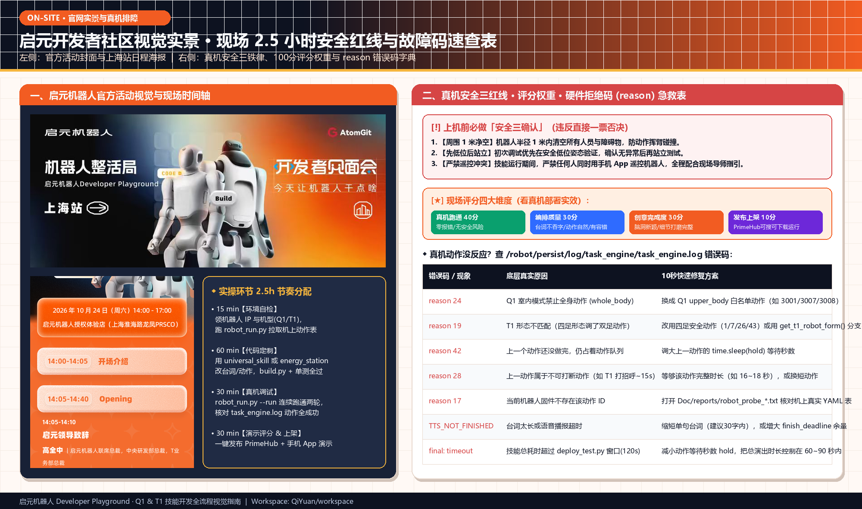Click the purple 发布上架 10分 score card
The image size is (862, 509).
pyautogui.click(x=775, y=222)
